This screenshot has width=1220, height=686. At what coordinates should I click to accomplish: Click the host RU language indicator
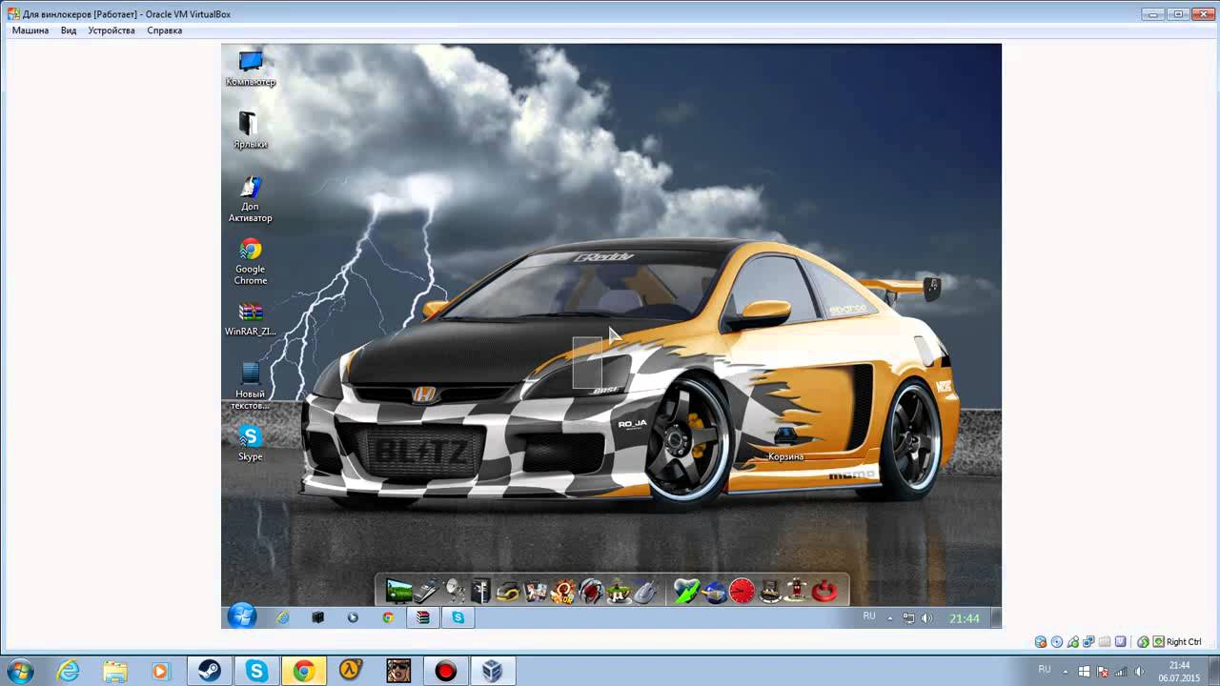tap(1045, 669)
